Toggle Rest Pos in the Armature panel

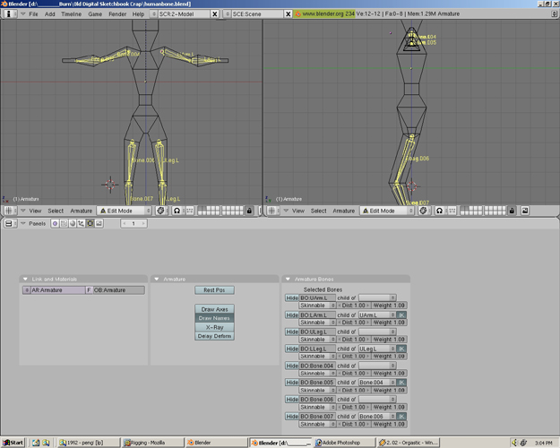point(214,290)
